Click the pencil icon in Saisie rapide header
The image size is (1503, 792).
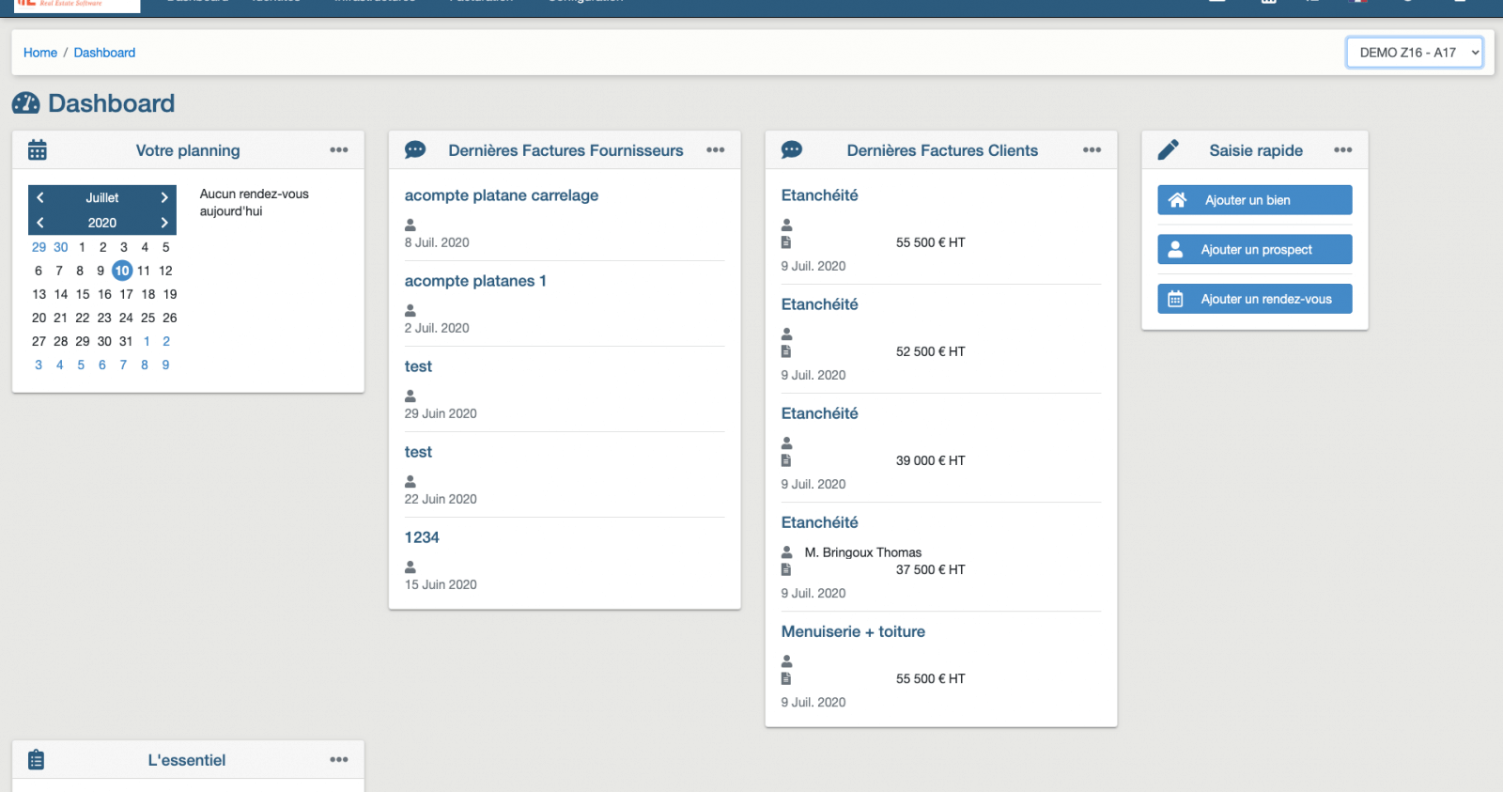pyautogui.click(x=1169, y=150)
